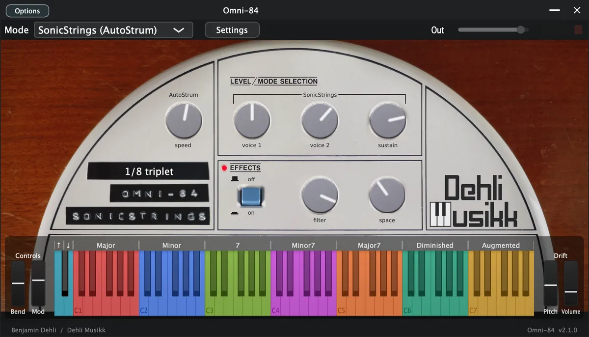589x337 pixels.
Task: Select the 7 chord section label
Action: [x=238, y=245]
